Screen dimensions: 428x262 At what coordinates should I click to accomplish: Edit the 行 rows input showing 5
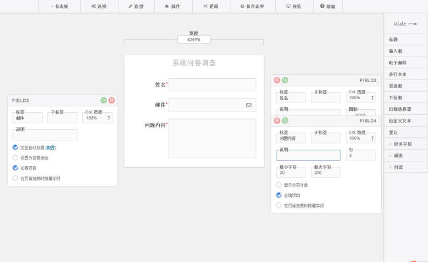[361, 156]
